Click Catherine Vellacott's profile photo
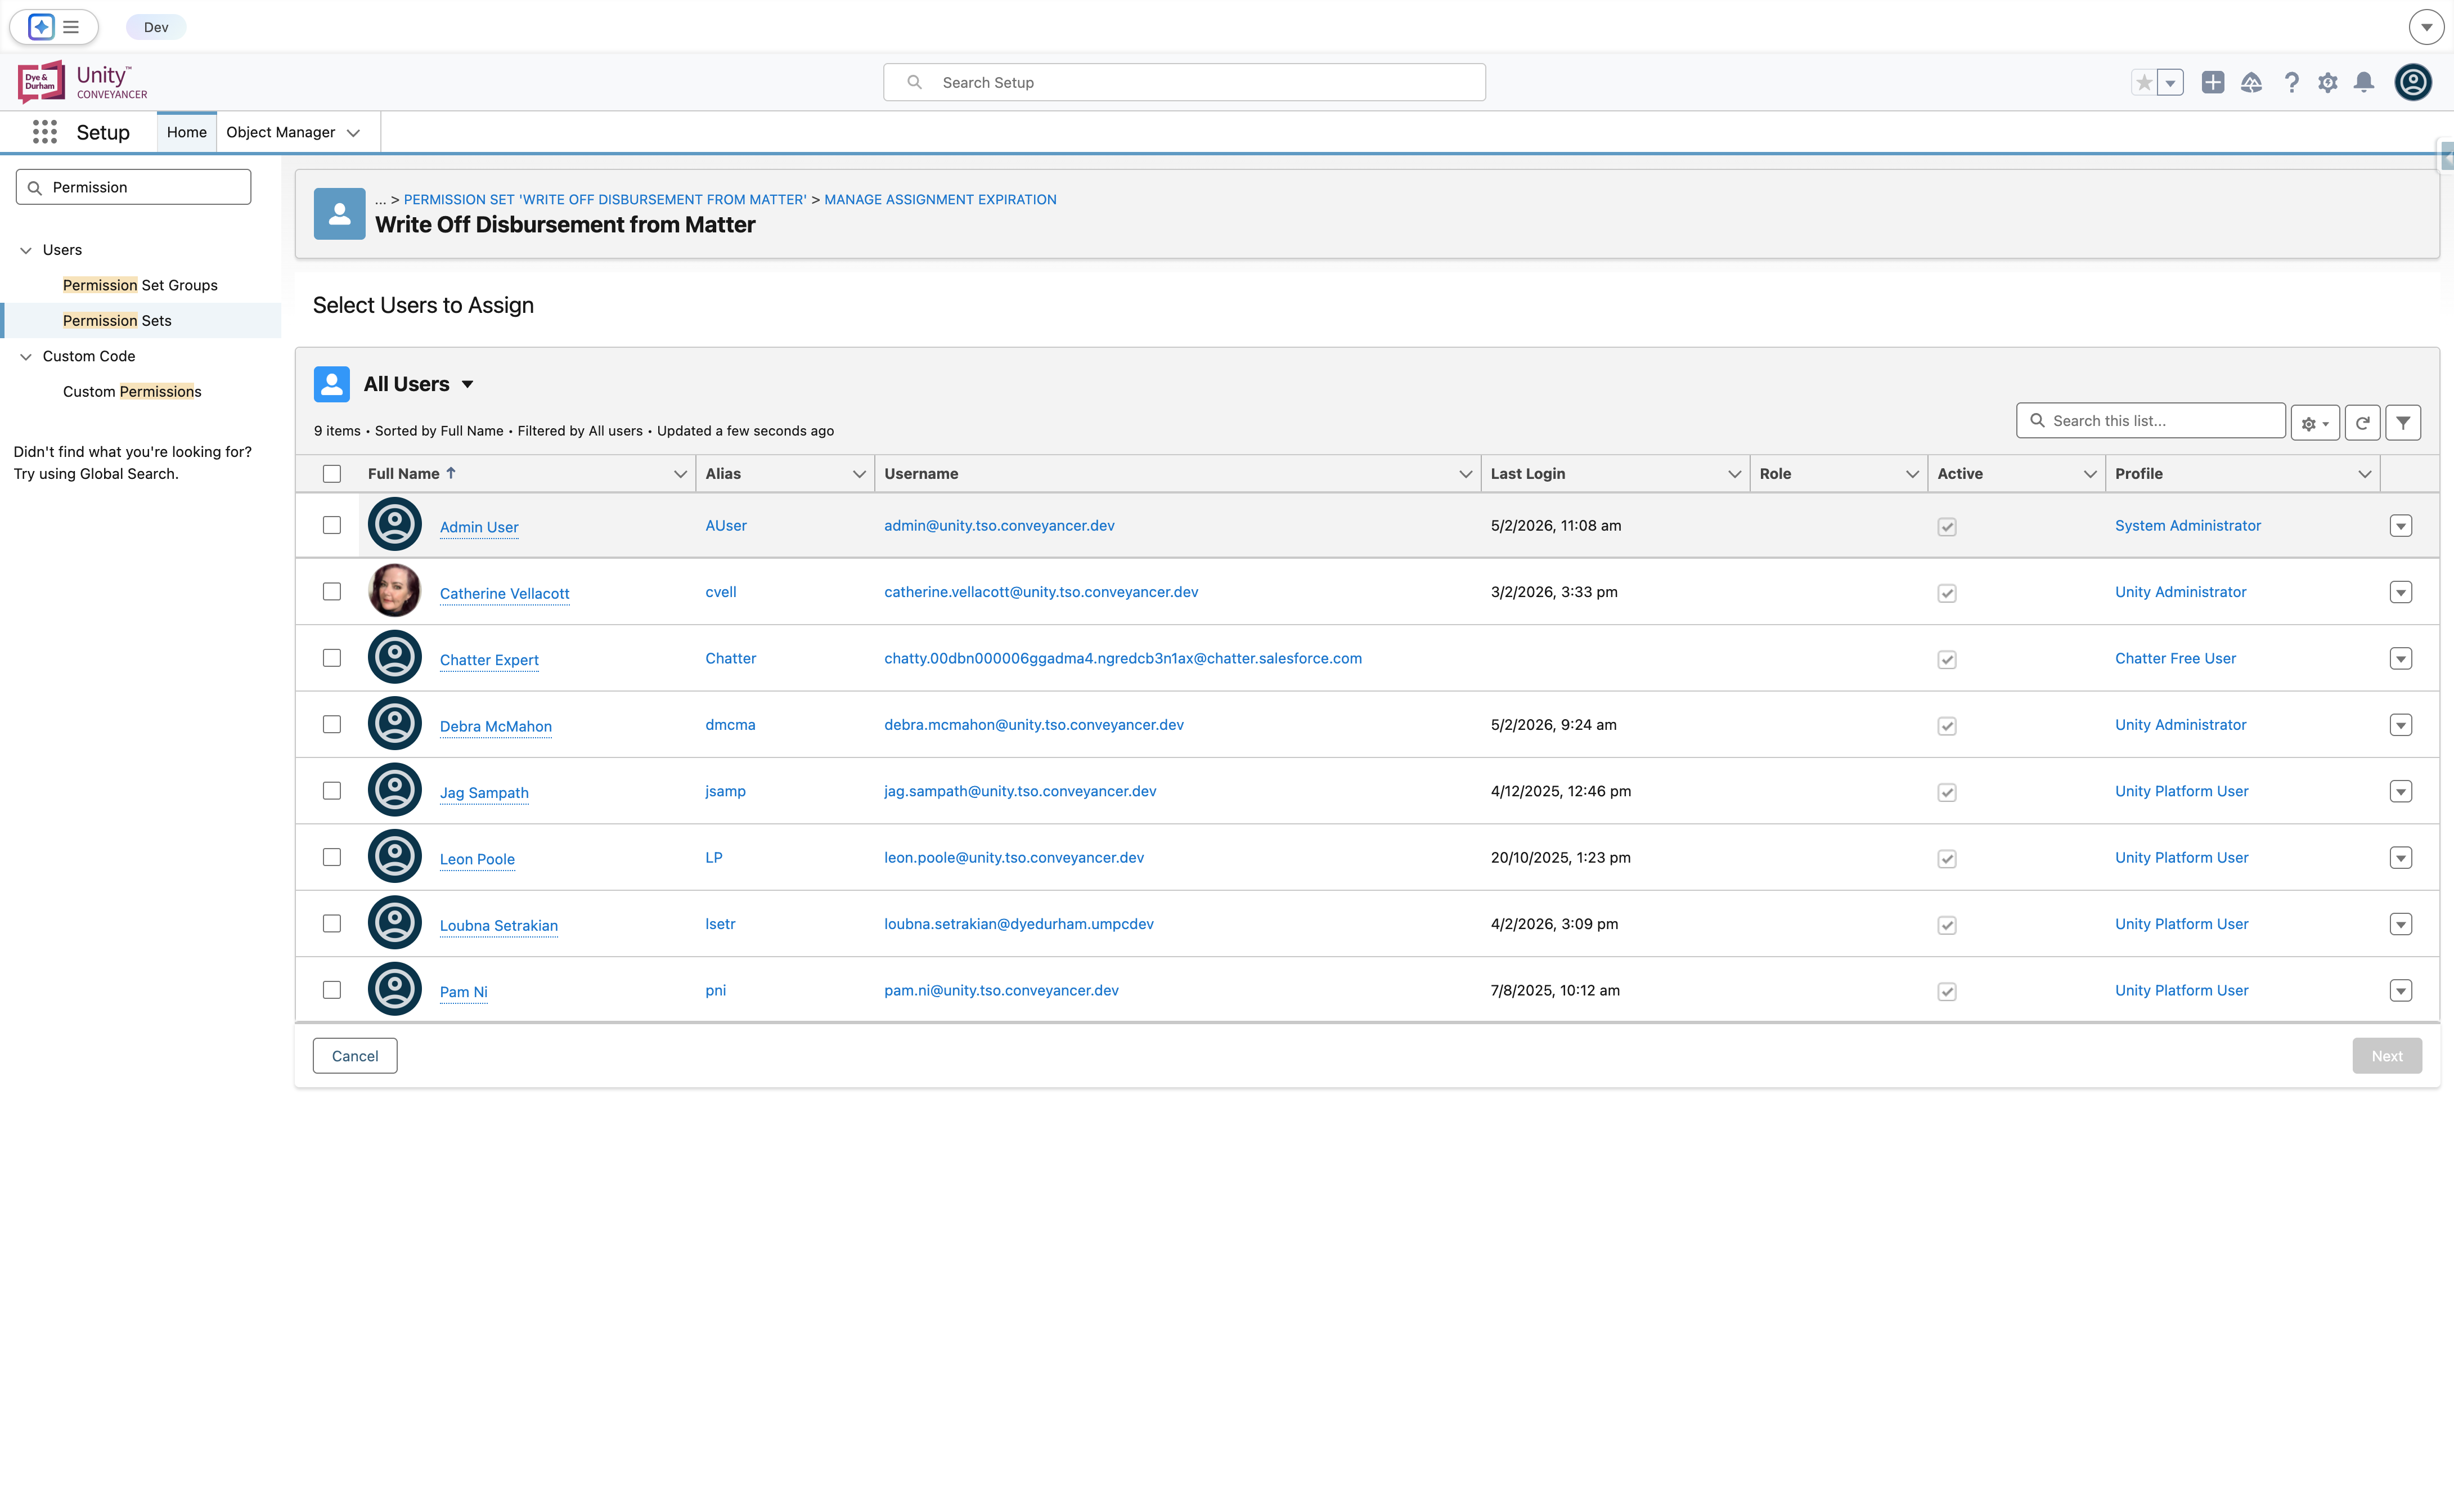Screen dimensions: 2454x1489 click(394, 591)
